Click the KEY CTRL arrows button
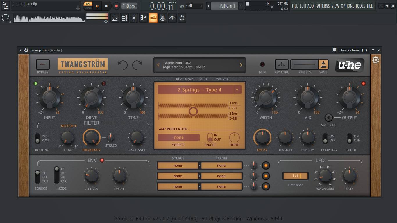 (281, 64)
